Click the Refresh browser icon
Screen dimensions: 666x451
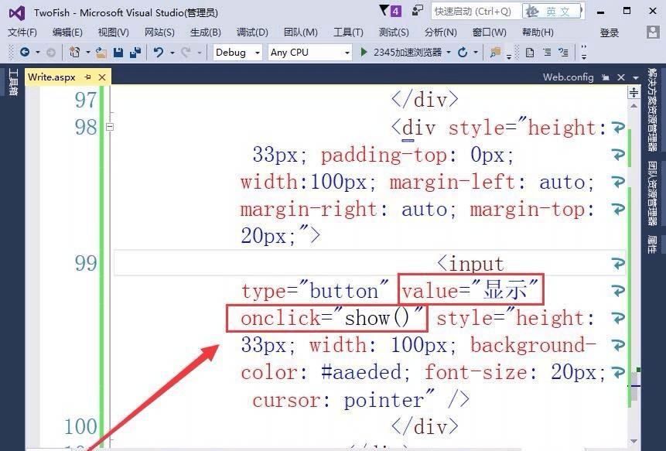pos(463,53)
